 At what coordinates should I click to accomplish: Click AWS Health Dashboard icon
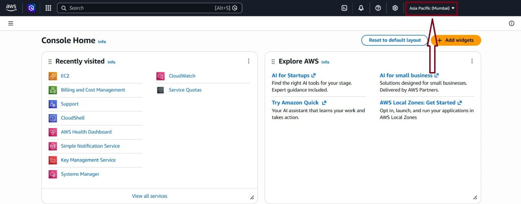coord(53,132)
